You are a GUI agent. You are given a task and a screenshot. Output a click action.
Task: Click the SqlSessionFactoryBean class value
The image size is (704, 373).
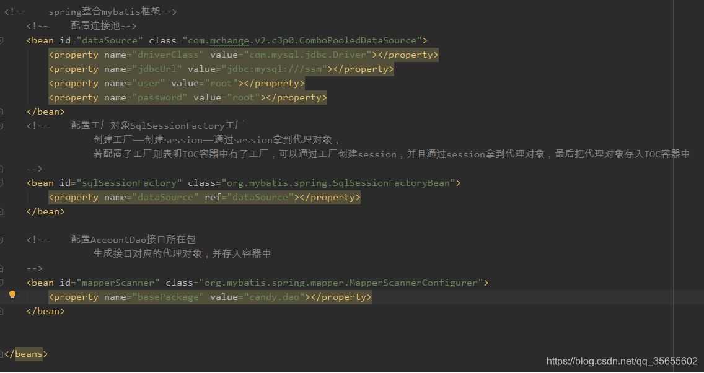point(338,183)
